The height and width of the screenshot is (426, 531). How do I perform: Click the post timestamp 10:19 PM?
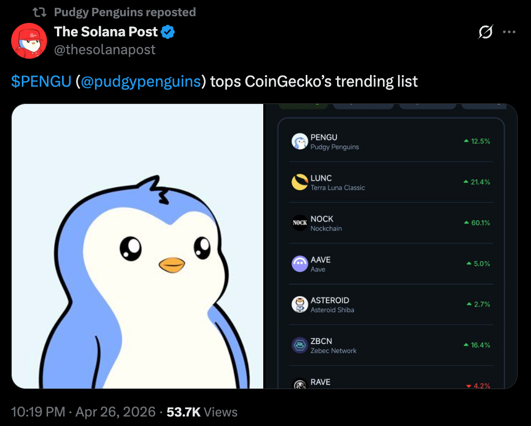(x=37, y=412)
